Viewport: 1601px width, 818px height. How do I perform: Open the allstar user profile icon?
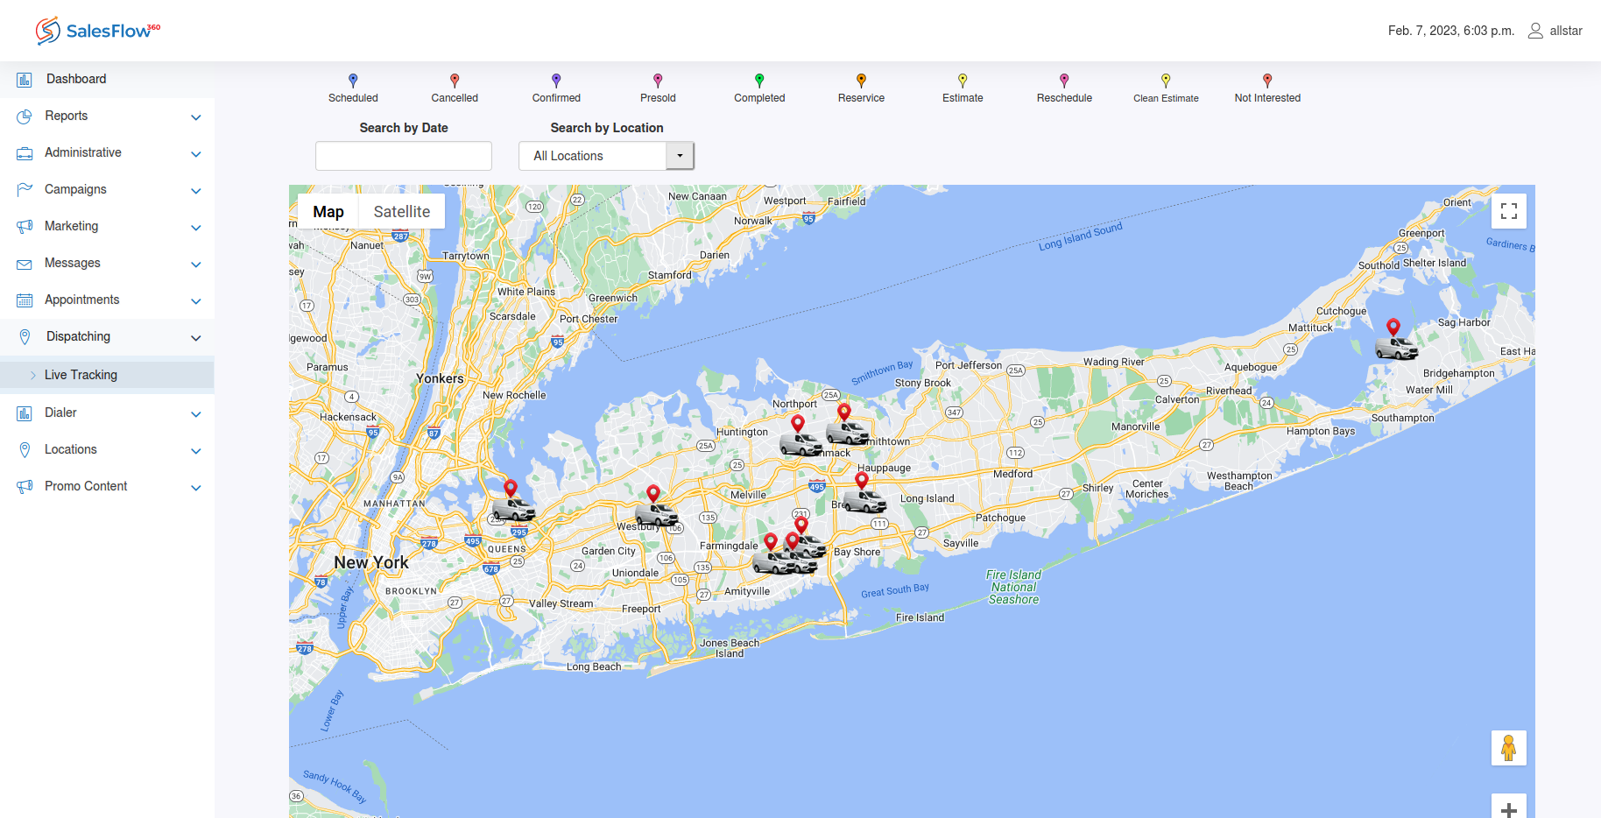1535,31
